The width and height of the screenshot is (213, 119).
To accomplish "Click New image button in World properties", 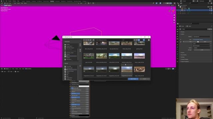I will pyautogui.click(x=190, y=42).
